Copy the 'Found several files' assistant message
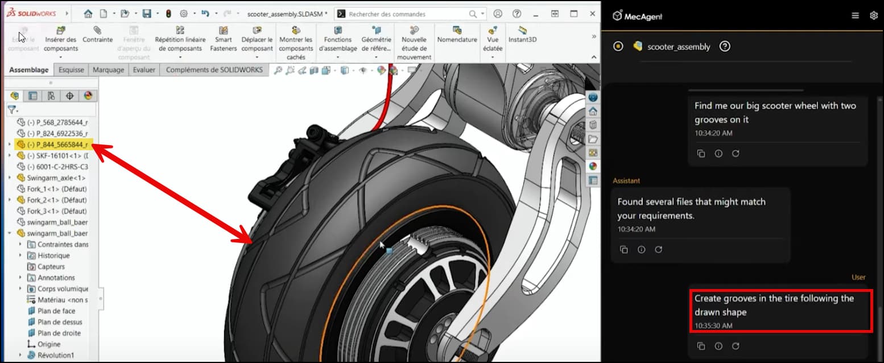 pyautogui.click(x=624, y=249)
